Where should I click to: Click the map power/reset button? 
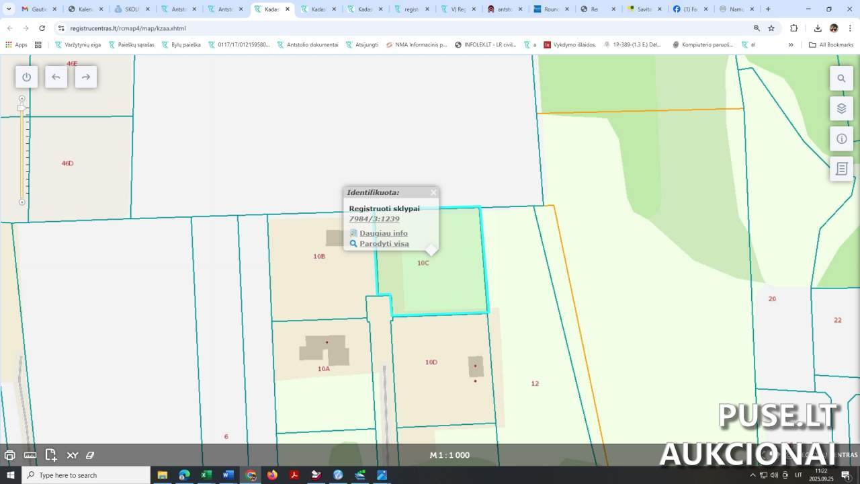(x=26, y=77)
